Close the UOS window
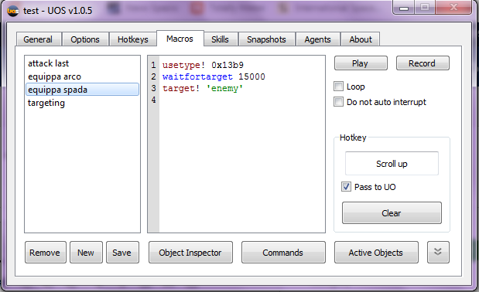The height and width of the screenshot is (292, 479). (453, 7)
